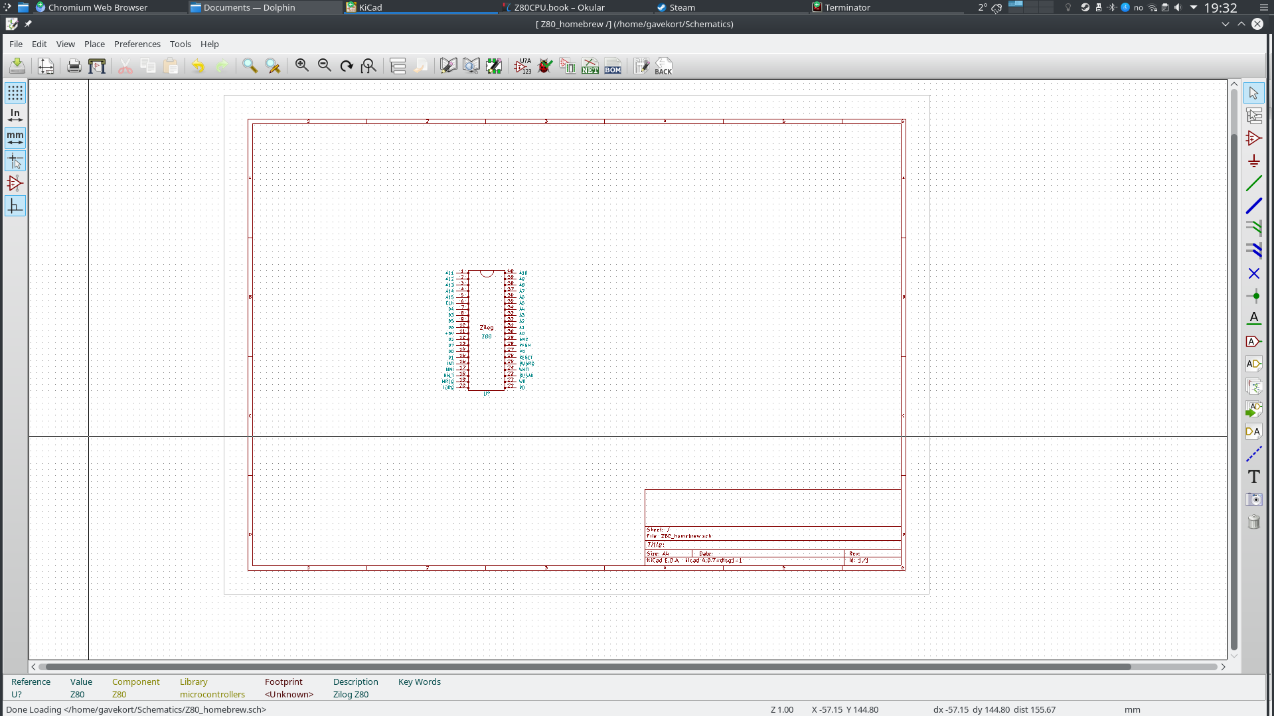This screenshot has height=716, width=1274.
Task: Open page settings for the sheet
Action: tap(46, 66)
